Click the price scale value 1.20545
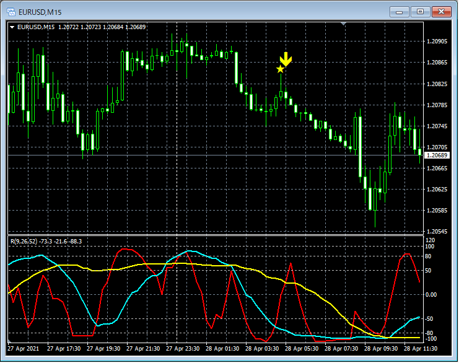 tap(437, 232)
